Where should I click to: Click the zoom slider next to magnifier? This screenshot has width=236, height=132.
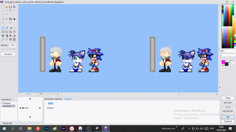[x=9, y=23]
